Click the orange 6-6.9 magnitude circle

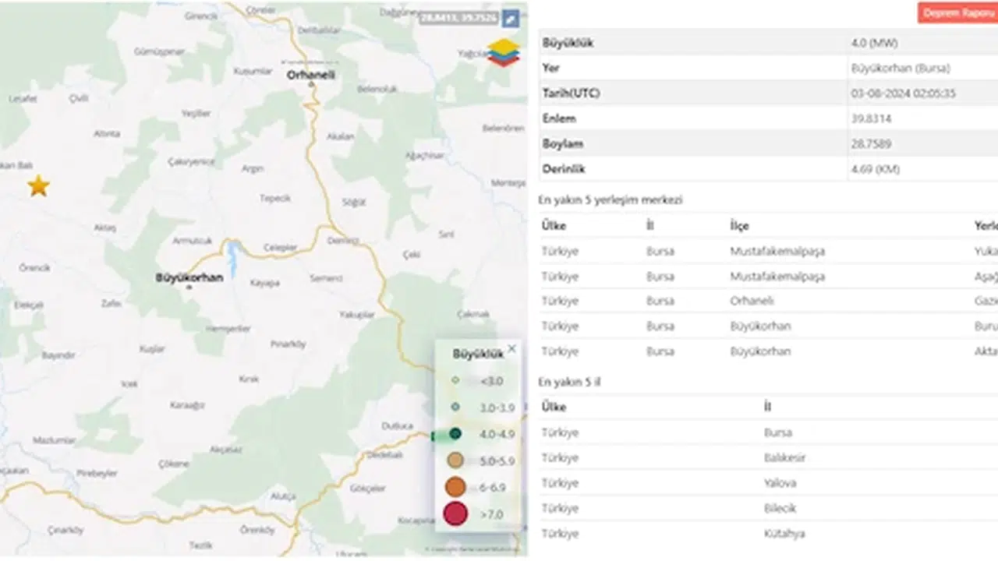pyautogui.click(x=455, y=488)
